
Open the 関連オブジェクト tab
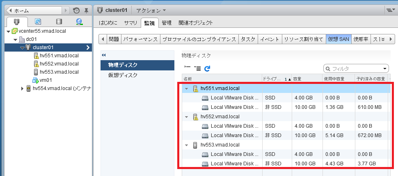pyautogui.click(x=195, y=23)
